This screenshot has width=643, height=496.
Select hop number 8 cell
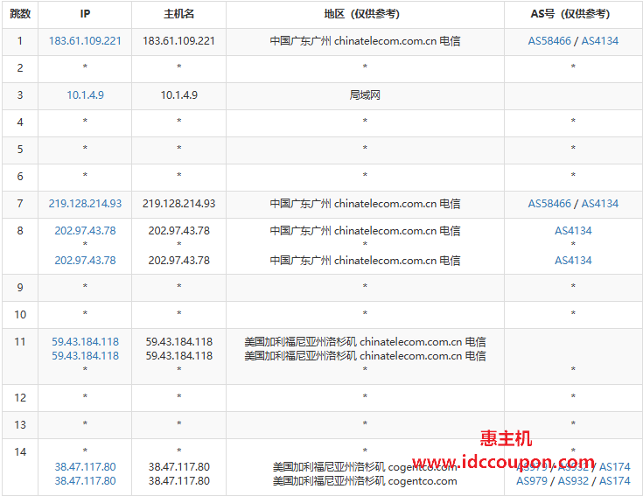(x=20, y=246)
